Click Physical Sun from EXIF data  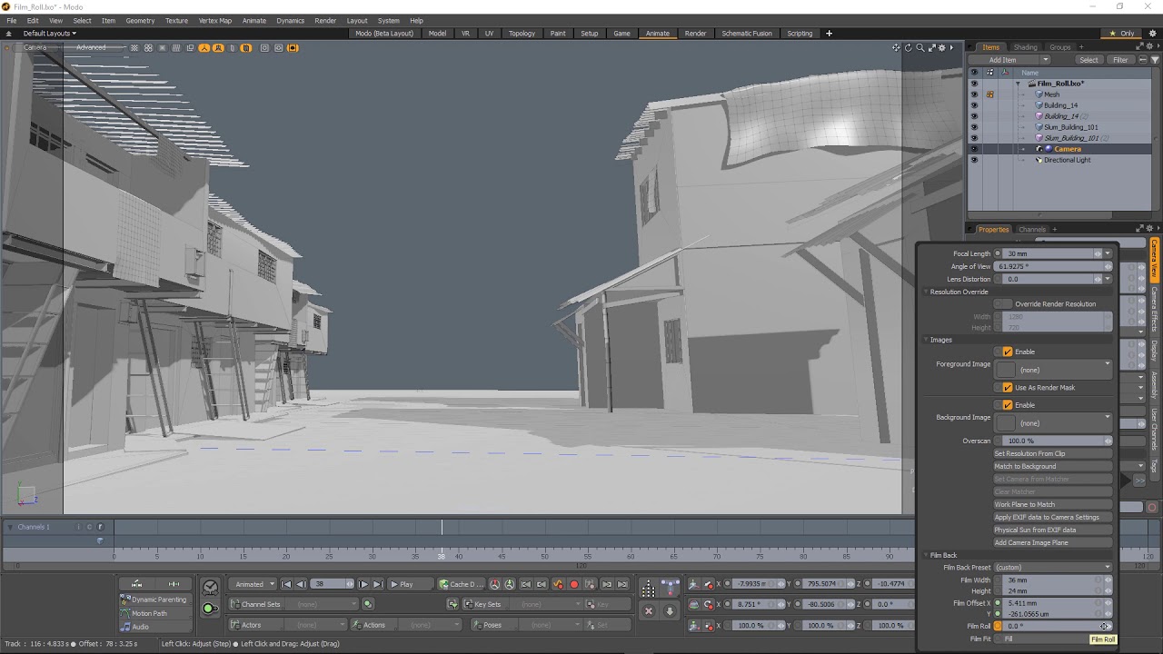click(x=1053, y=530)
